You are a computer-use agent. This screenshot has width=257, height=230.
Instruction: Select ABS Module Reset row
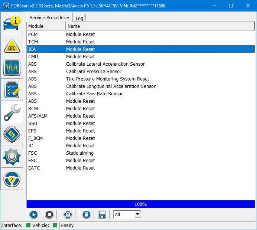pos(141,101)
